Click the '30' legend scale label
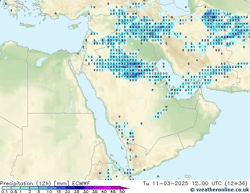The height and width of the screenshot is (193, 250). (x=86, y=191)
